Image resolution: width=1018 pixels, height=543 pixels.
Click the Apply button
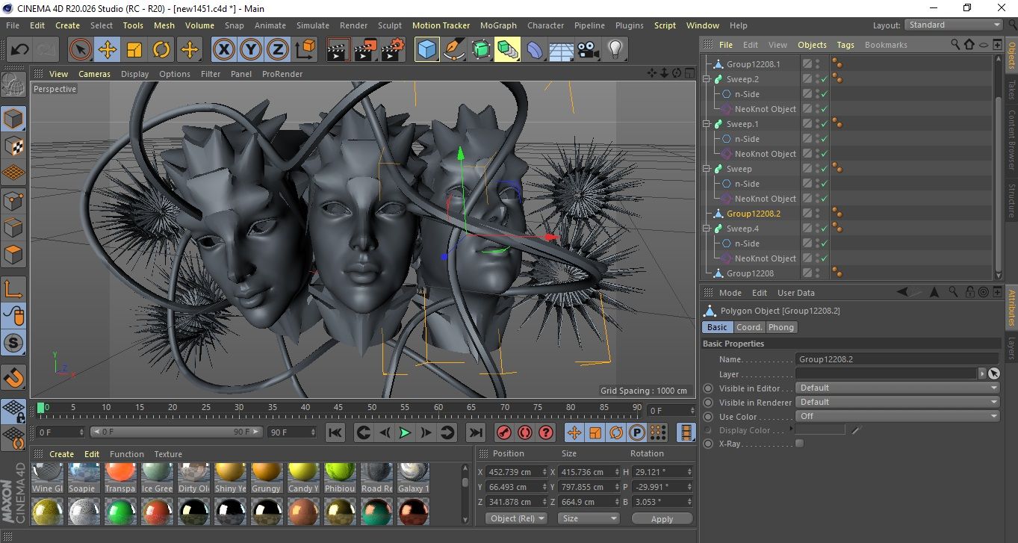[x=662, y=518]
